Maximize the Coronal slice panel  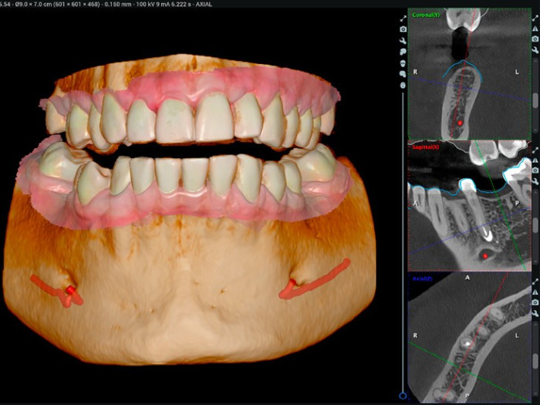[x=535, y=19]
